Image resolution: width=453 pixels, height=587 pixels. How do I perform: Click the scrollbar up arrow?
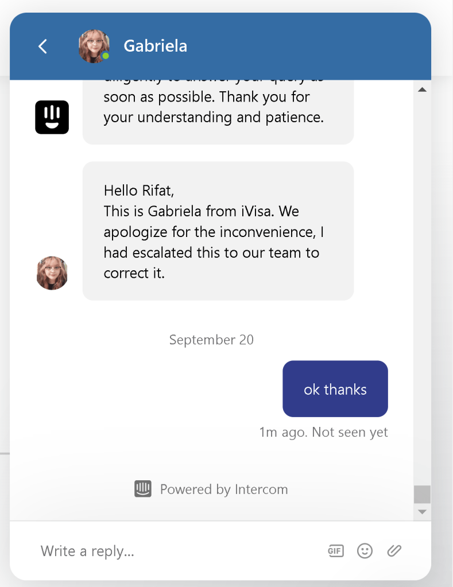tap(422, 90)
